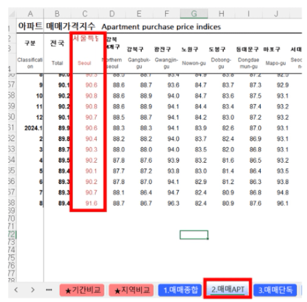The width and height of the screenshot is (307, 302).
Task: Select Seoul value 90.1 in month 5 row
Action: [91, 171]
